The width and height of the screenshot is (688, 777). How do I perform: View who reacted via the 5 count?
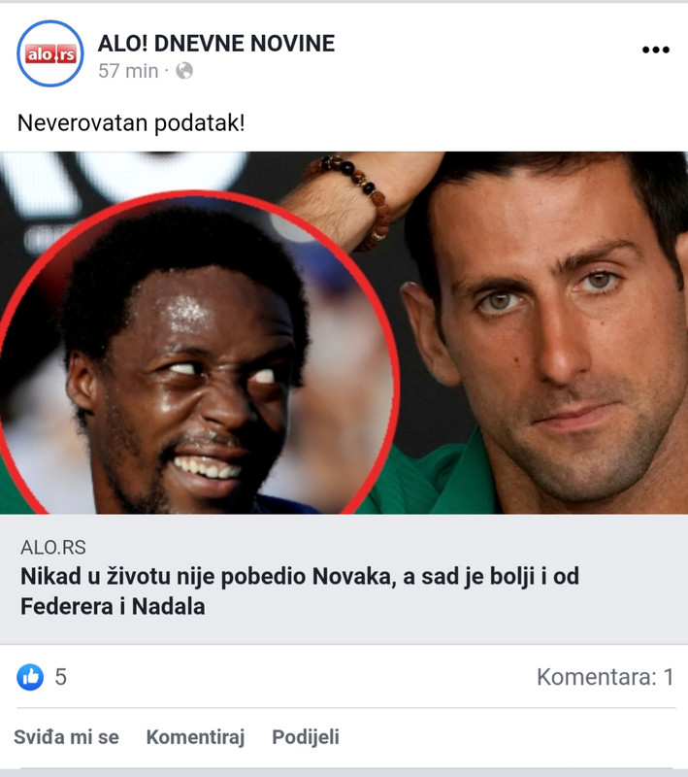[60, 677]
